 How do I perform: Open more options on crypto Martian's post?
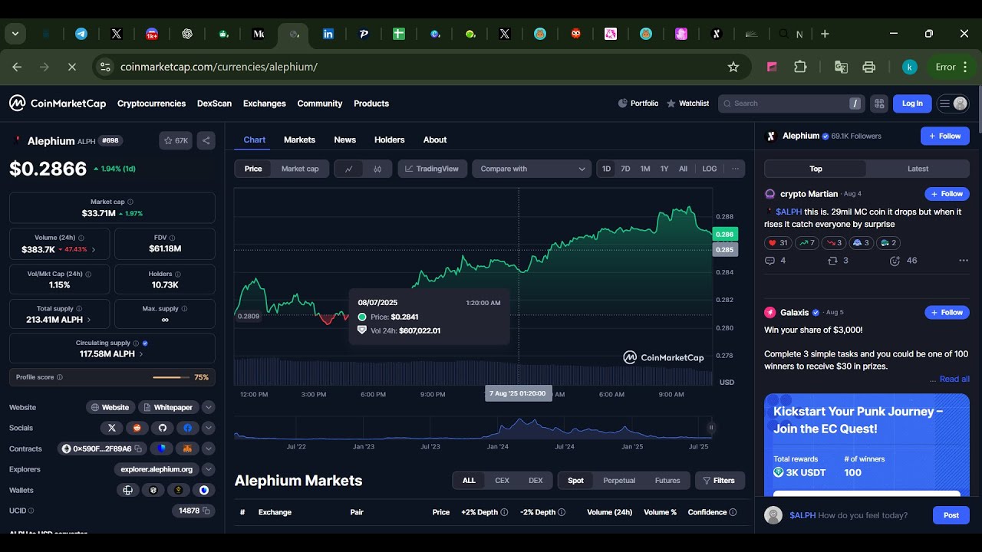[964, 261]
